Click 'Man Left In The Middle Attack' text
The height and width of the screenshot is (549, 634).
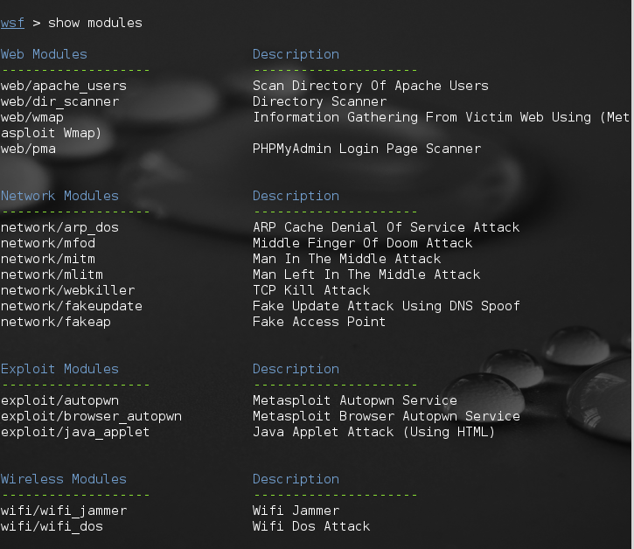tap(366, 274)
